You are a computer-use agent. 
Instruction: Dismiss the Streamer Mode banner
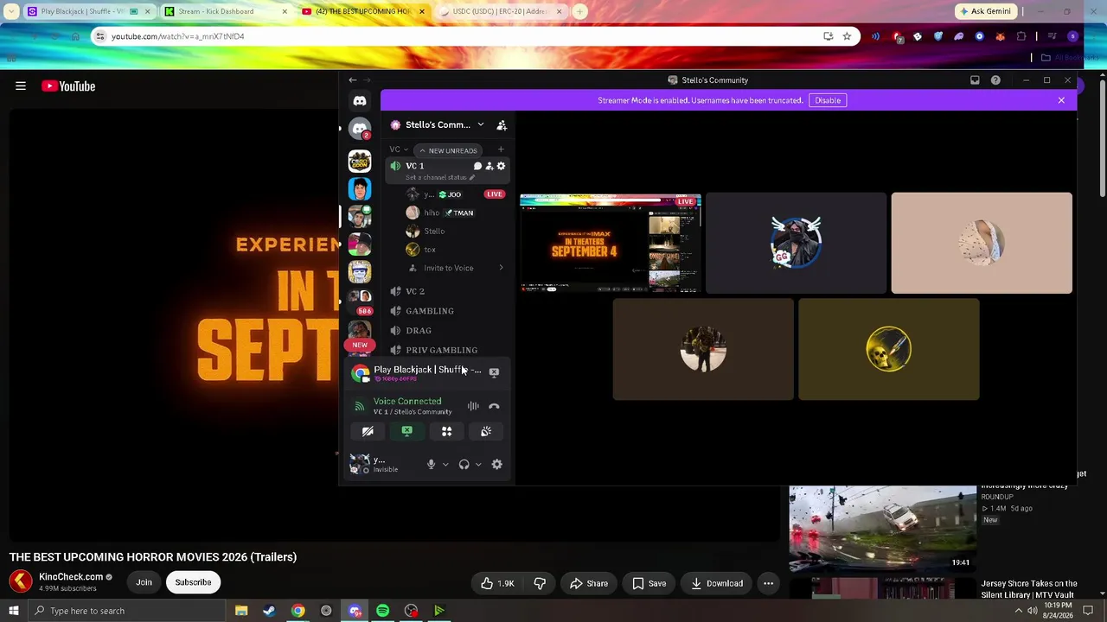pyautogui.click(x=1061, y=100)
